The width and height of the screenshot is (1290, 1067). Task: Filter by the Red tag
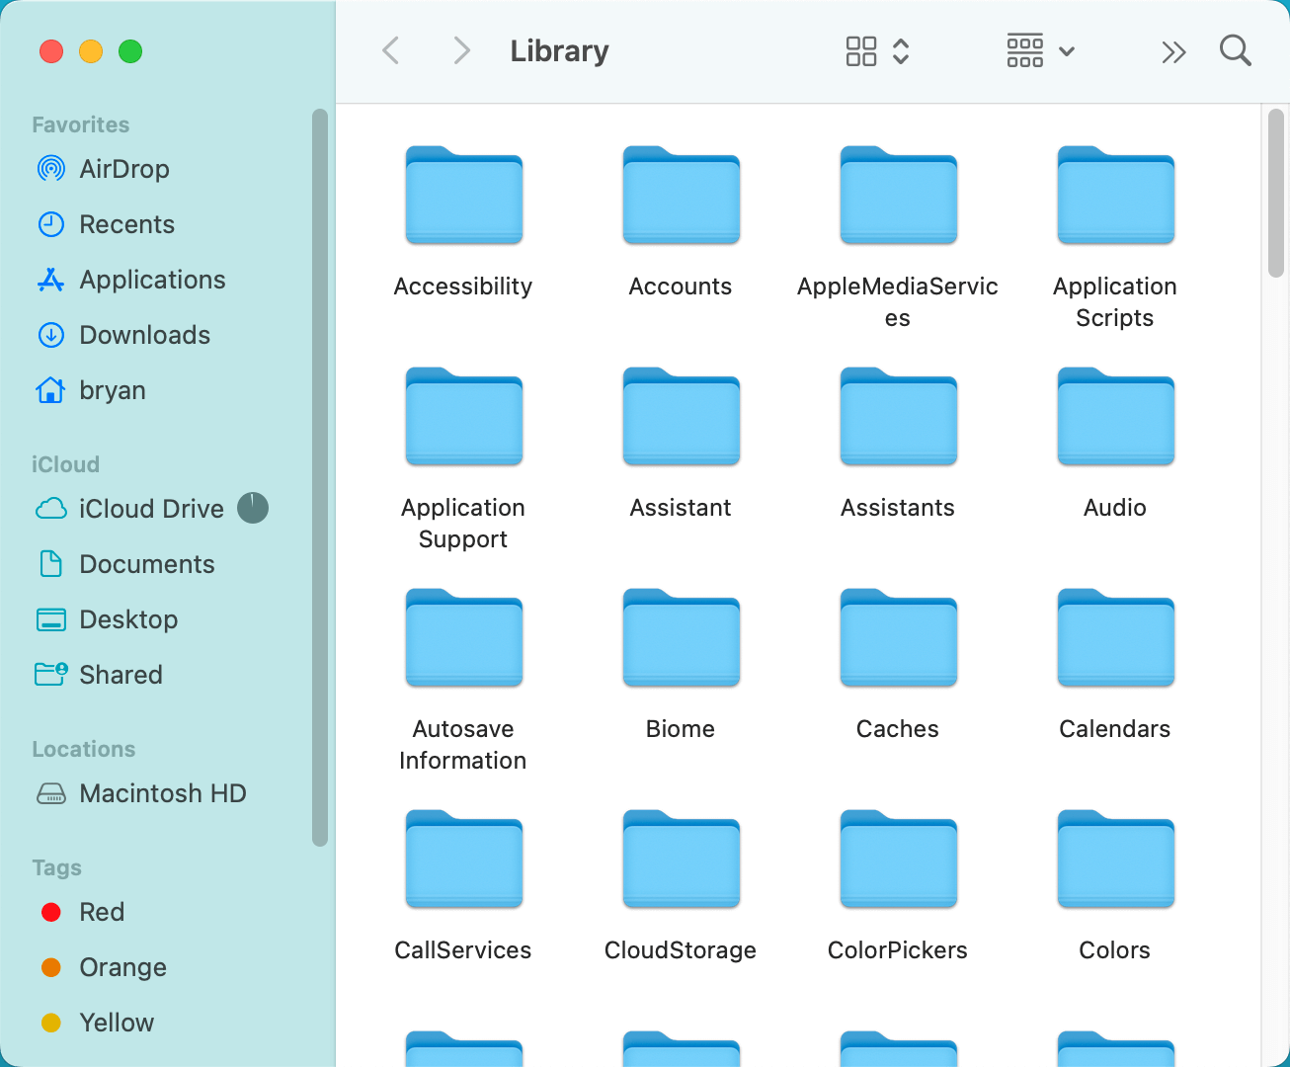101,912
